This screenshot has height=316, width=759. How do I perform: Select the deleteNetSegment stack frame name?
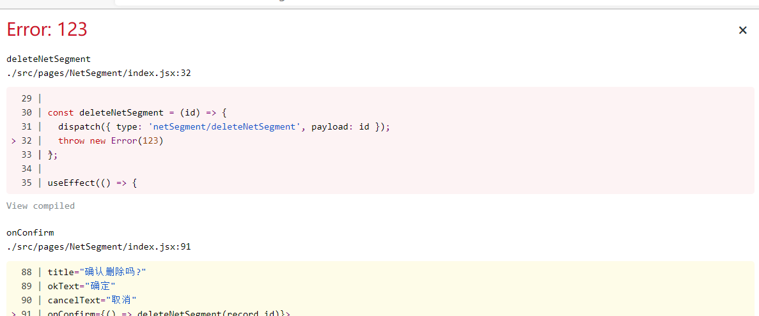49,59
